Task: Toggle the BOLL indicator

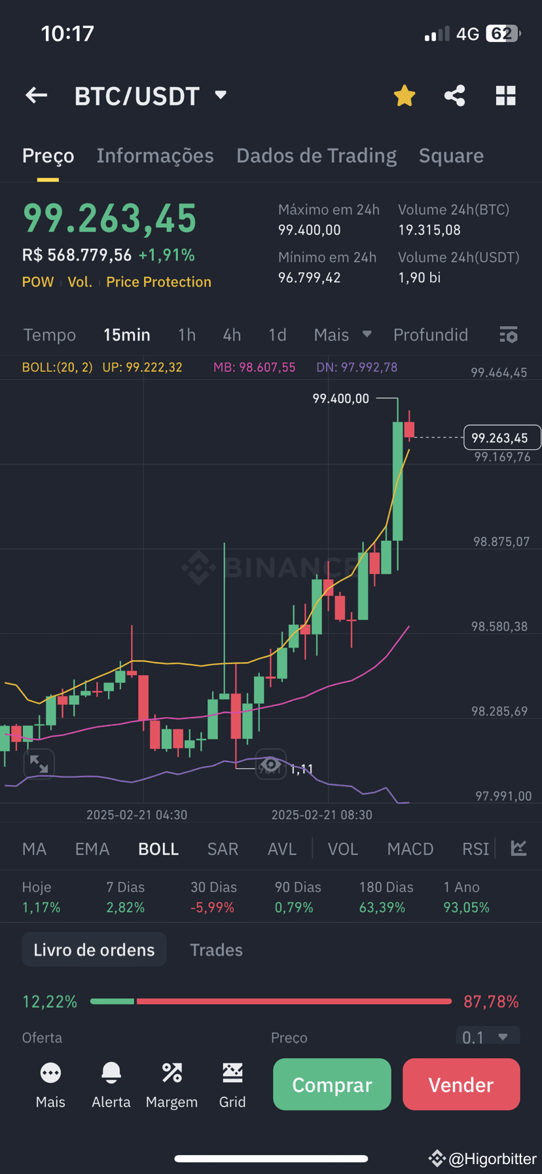Action: 158,849
